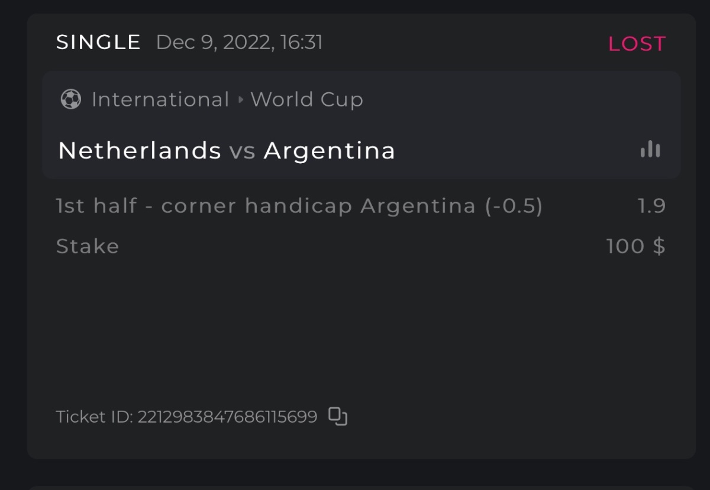
Task: Open the World Cup tournament link
Action: pos(306,100)
